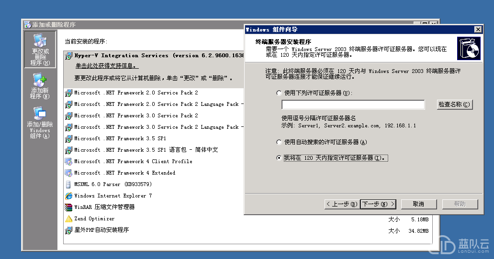Select 星外PHP自动安装程序 row text

pos(101,230)
